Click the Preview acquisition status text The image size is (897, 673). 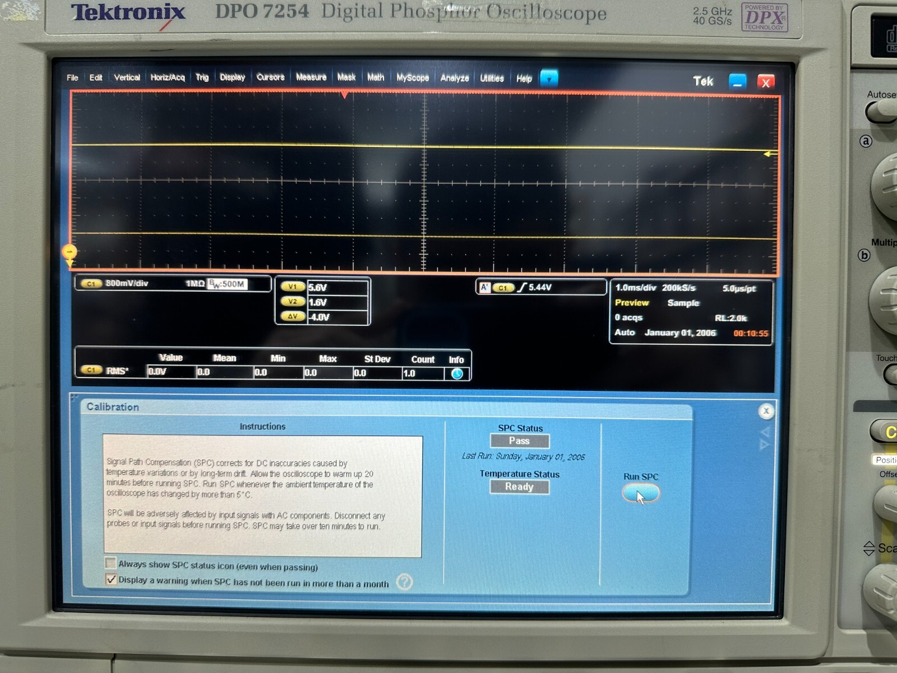tap(632, 303)
